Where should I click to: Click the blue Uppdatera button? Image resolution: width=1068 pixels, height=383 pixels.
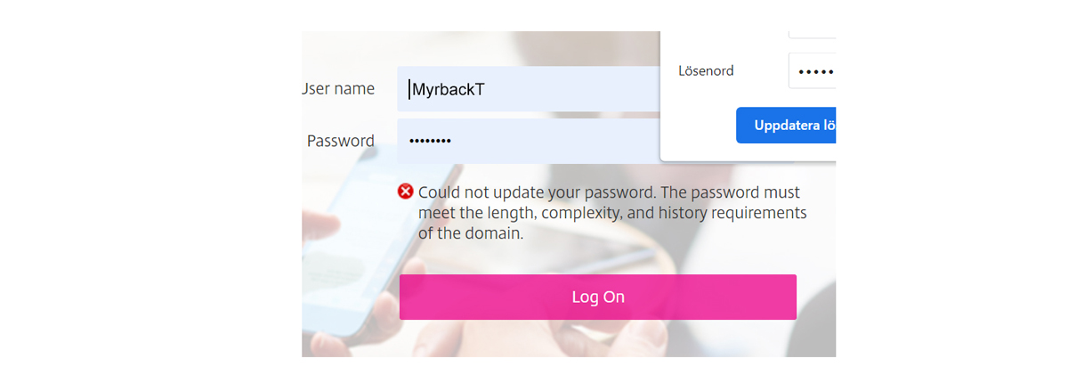click(786, 126)
